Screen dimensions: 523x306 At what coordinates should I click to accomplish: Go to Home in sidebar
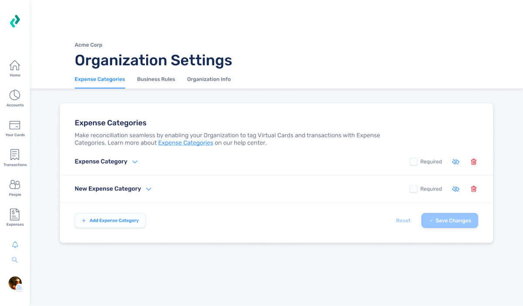15,68
